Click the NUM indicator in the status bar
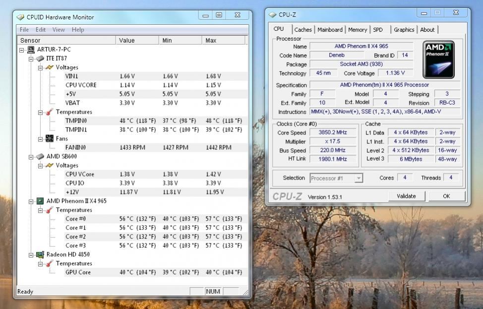Viewport: 483px width, 309px height. coord(213,292)
